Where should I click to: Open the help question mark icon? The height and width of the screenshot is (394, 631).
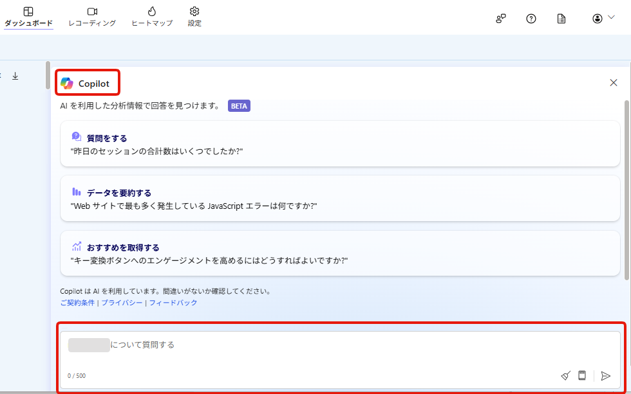[x=531, y=19]
